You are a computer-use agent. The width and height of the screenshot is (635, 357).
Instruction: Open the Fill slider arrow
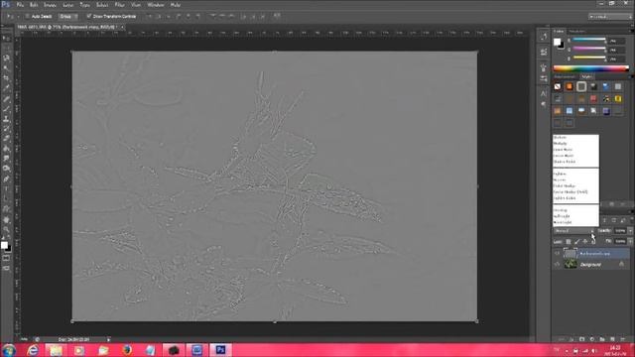630,241
